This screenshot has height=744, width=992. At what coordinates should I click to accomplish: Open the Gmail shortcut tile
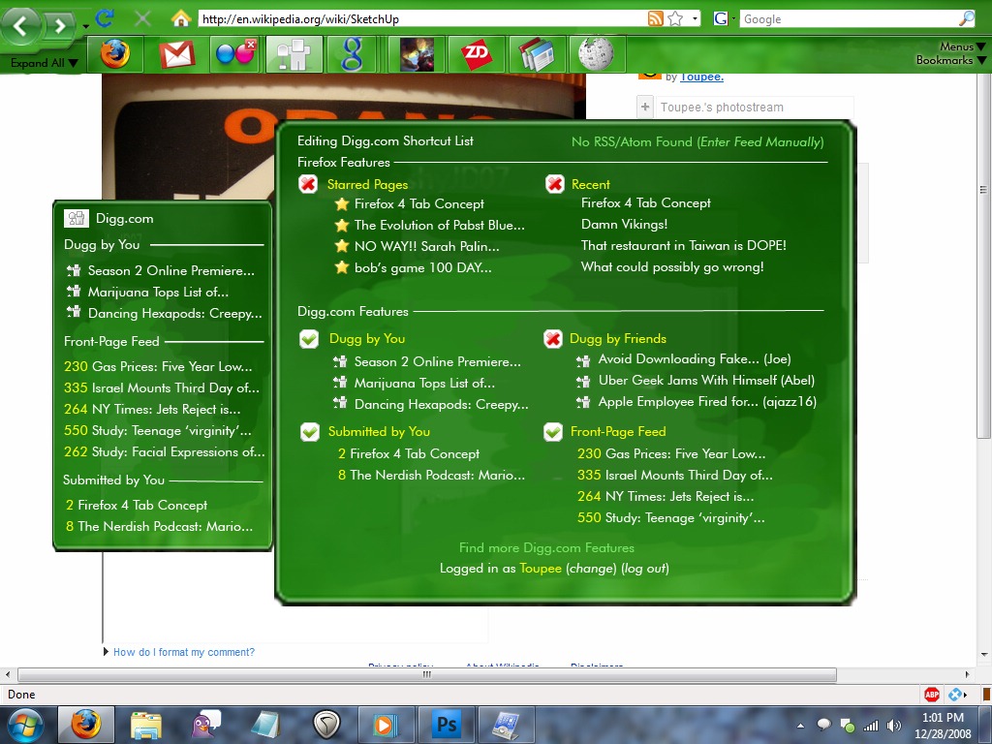tap(176, 54)
